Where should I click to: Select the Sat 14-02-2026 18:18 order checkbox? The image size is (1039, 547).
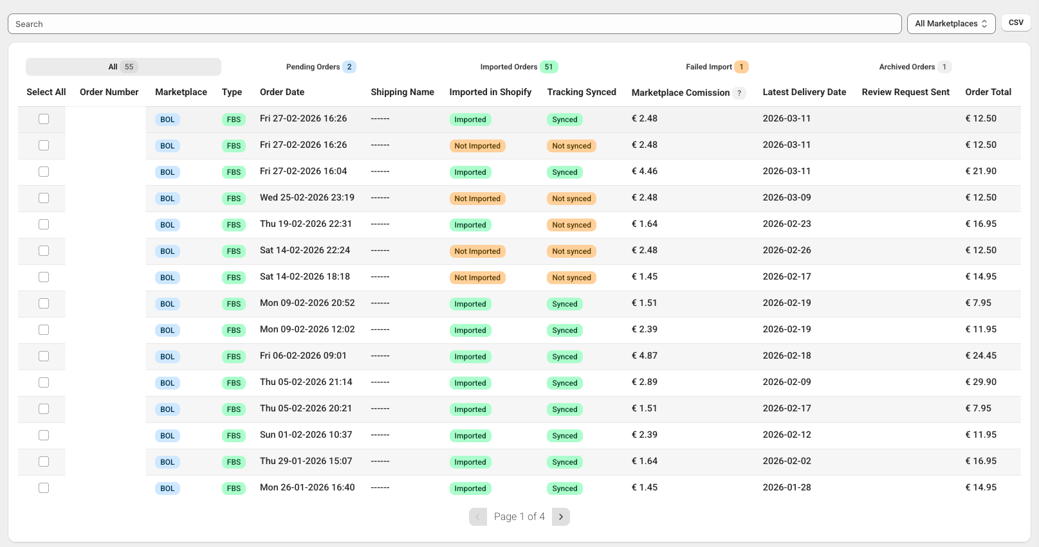[x=44, y=277]
